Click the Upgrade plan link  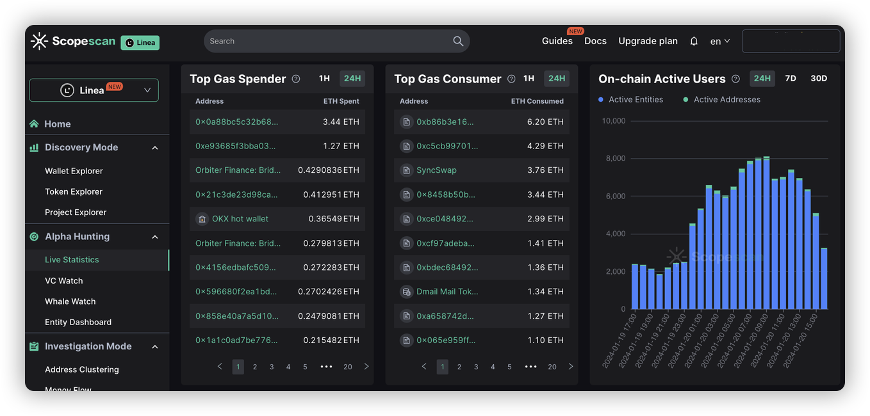click(648, 41)
